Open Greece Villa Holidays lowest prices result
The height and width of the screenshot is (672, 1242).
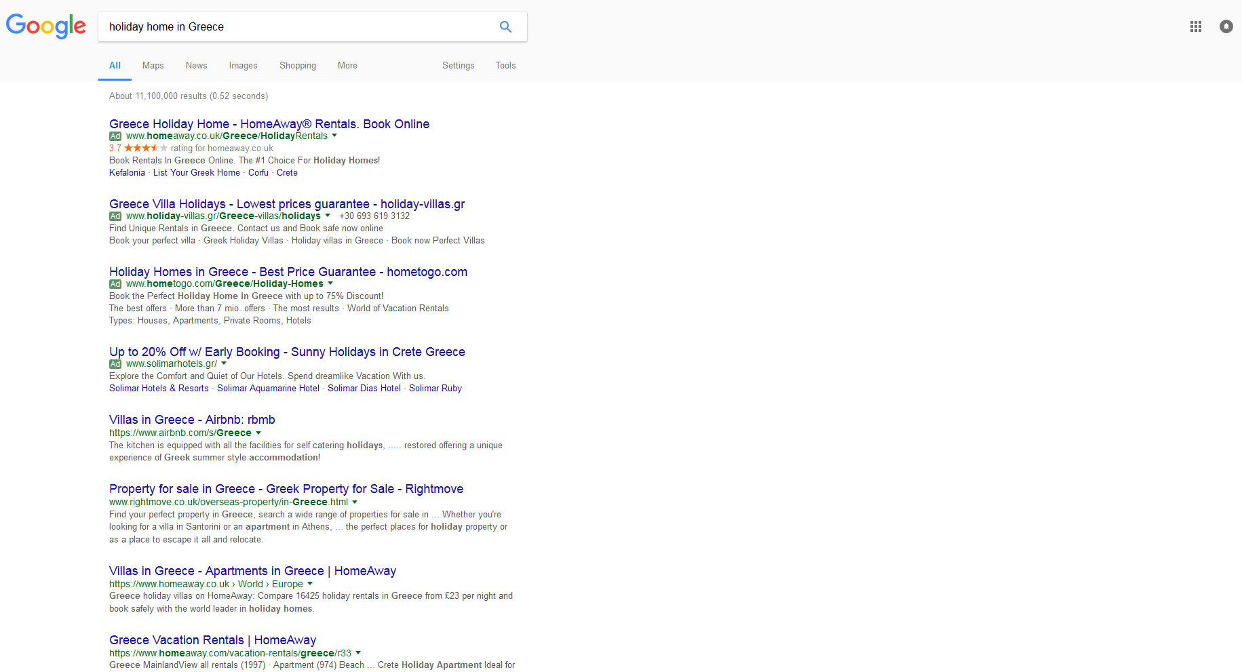click(287, 204)
